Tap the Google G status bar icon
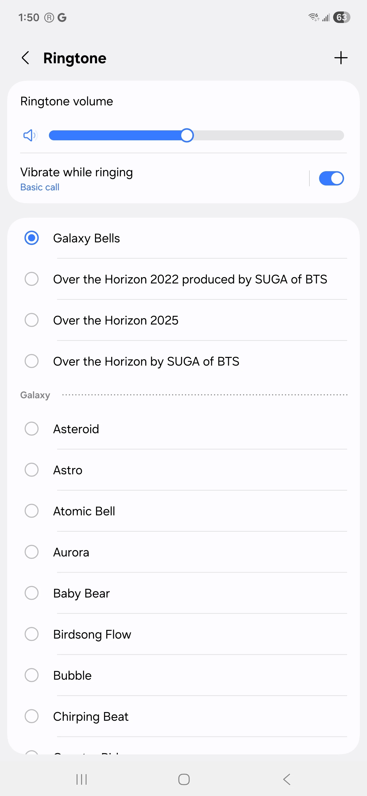The width and height of the screenshot is (367, 796). 62,18
